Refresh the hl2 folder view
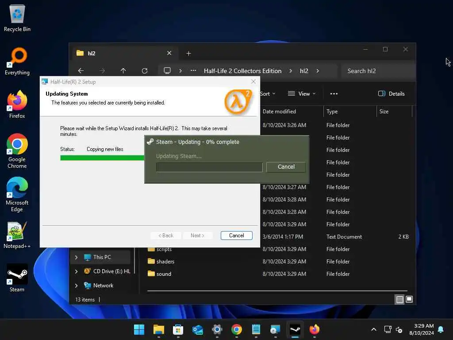Screen dimensions: 453x340 pos(145,71)
